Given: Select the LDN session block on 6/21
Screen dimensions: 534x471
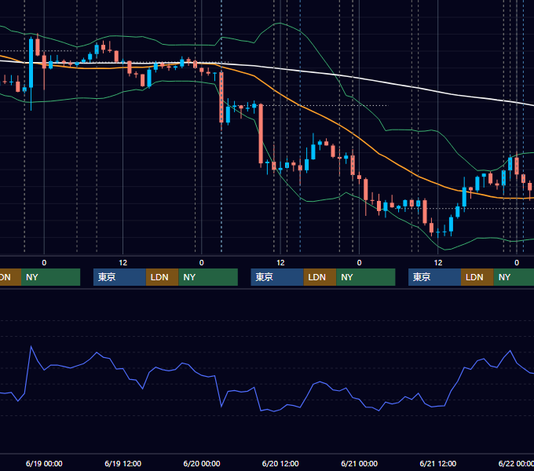Looking at the screenshot, I should pos(477,277).
